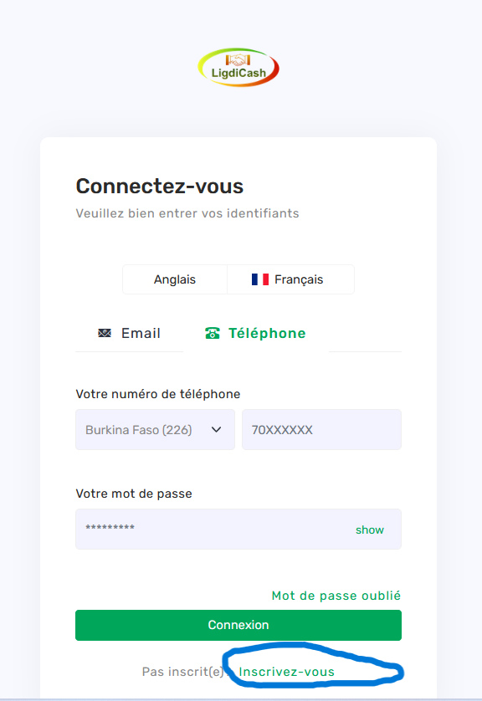Toggle password visibility with show
The width and height of the screenshot is (482, 701).
click(370, 530)
